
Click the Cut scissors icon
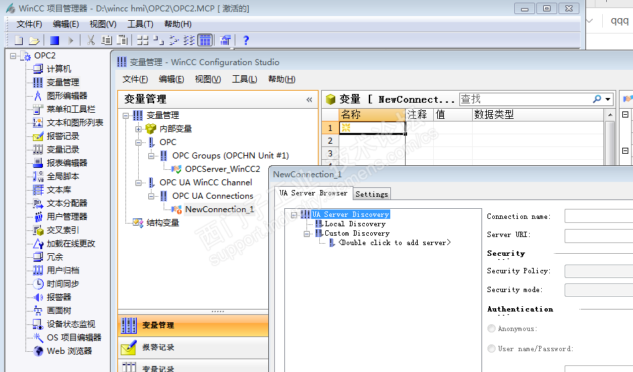pos(91,40)
